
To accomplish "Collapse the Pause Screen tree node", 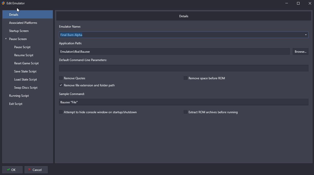I will point(6,39).
